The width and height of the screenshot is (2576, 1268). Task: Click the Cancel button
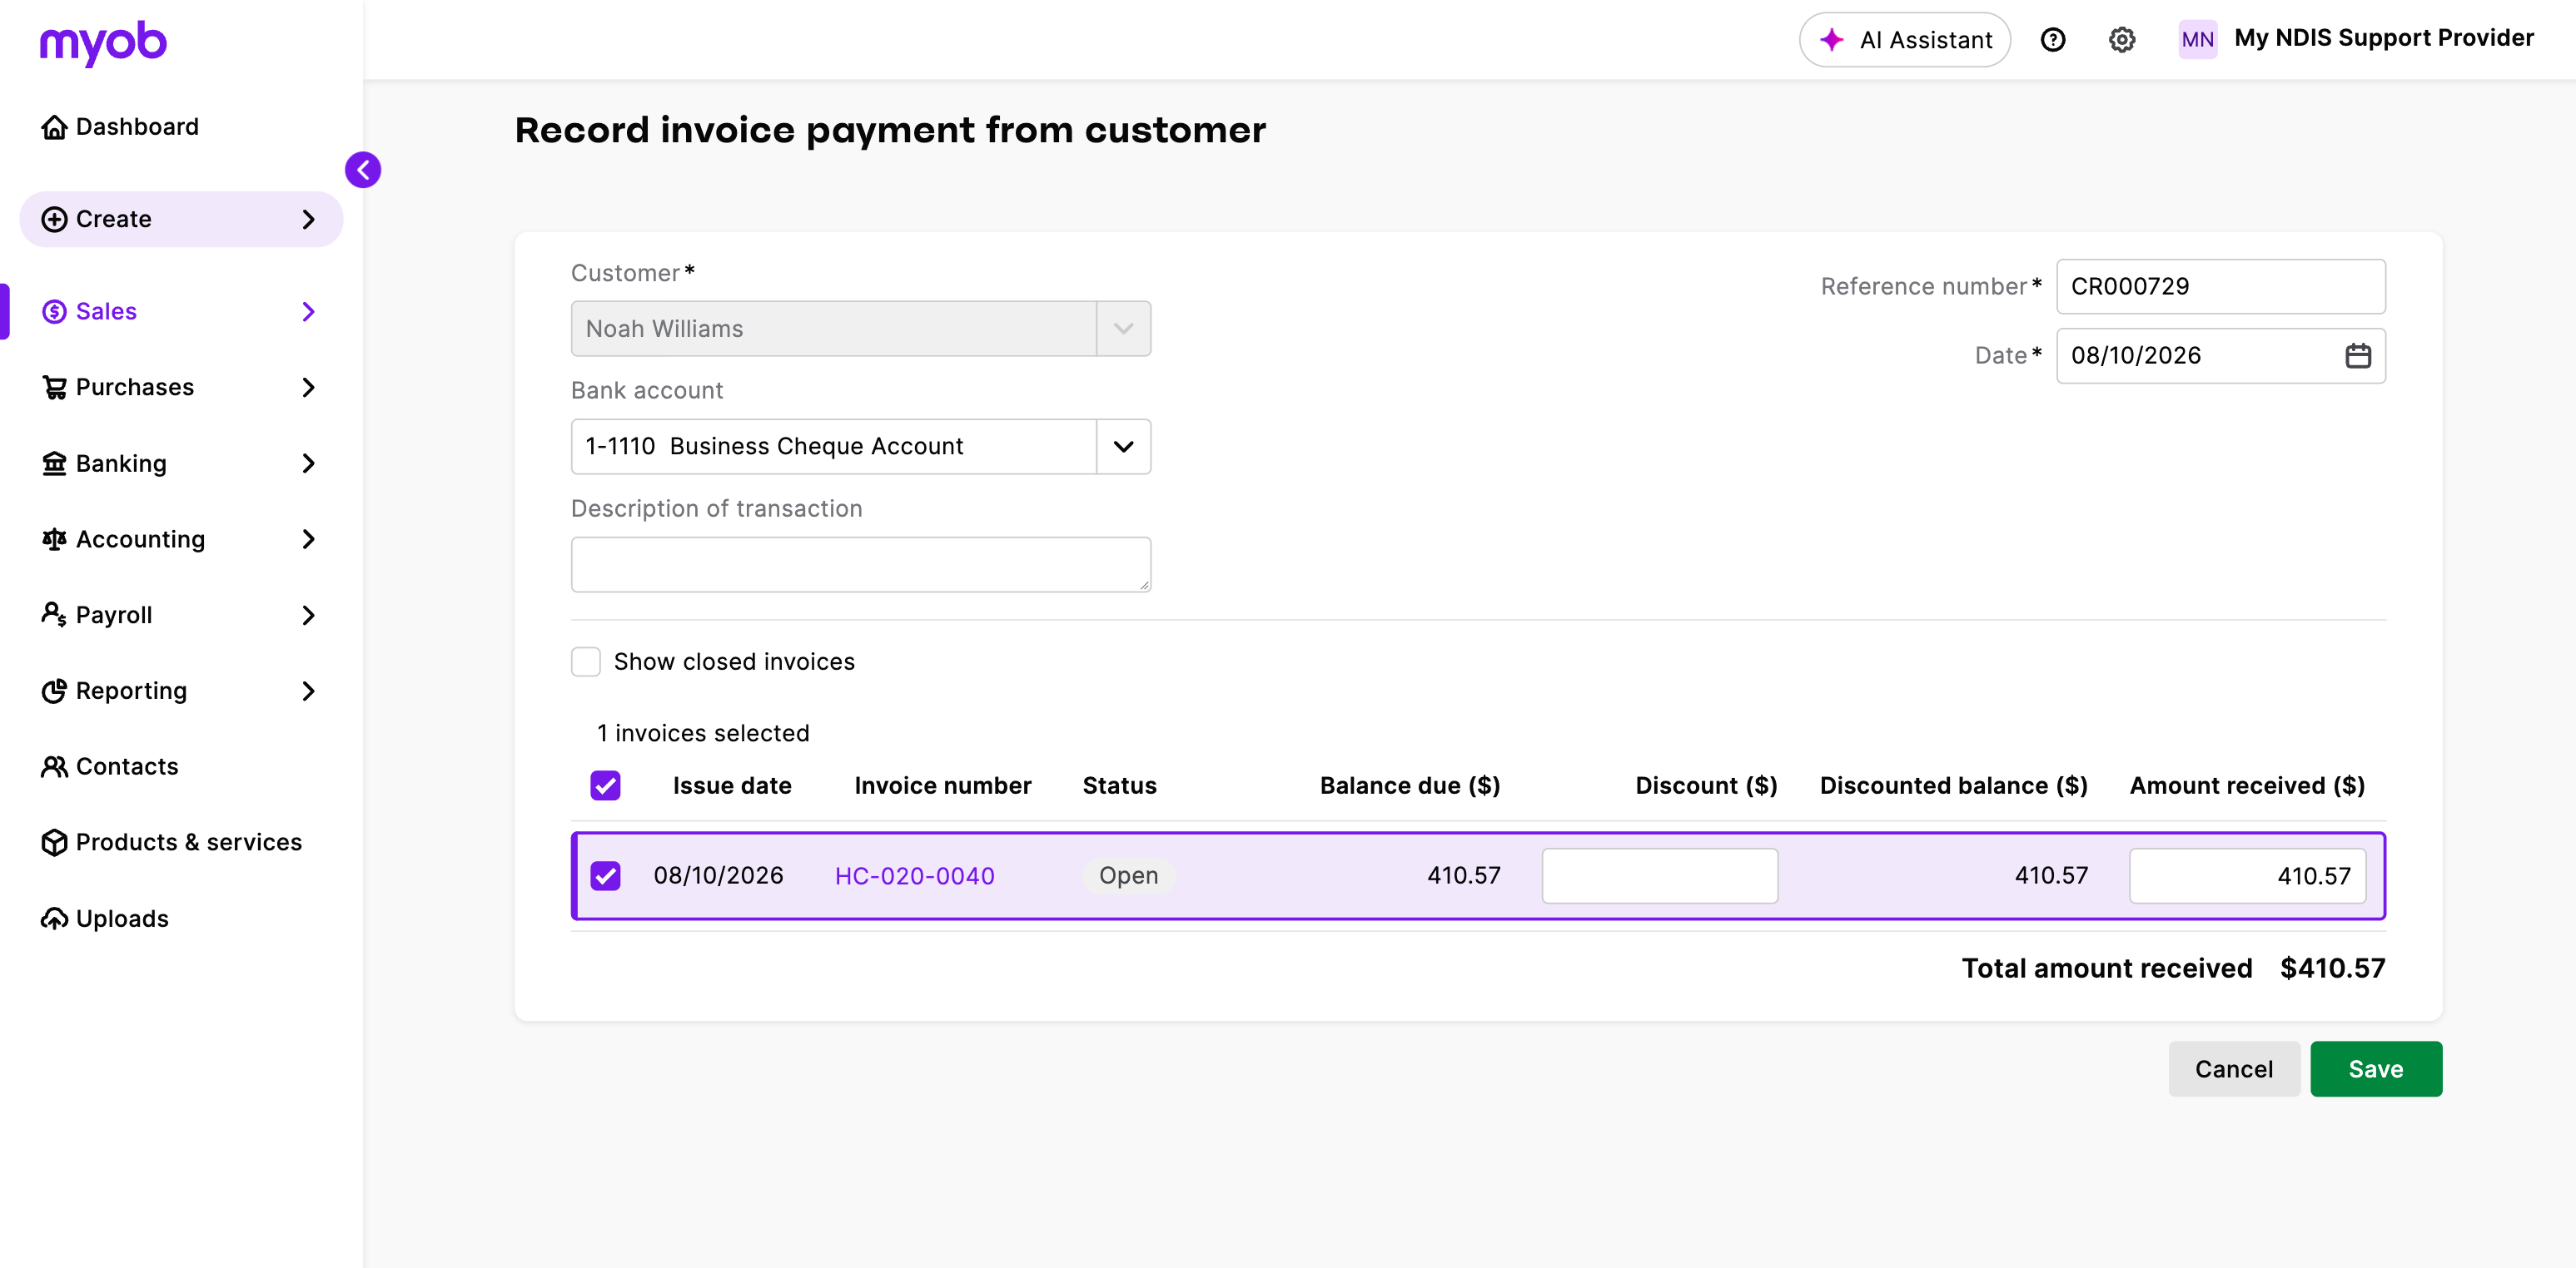pyautogui.click(x=2234, y=1069)
